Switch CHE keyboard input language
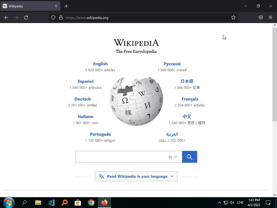 coord(240,203)
